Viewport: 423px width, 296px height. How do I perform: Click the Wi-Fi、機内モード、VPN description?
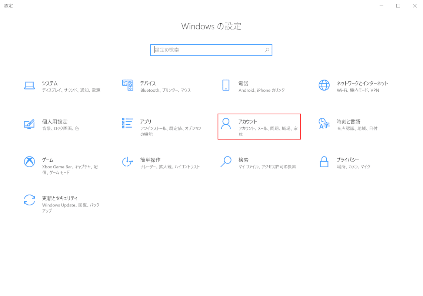click(x=358, y=90)
